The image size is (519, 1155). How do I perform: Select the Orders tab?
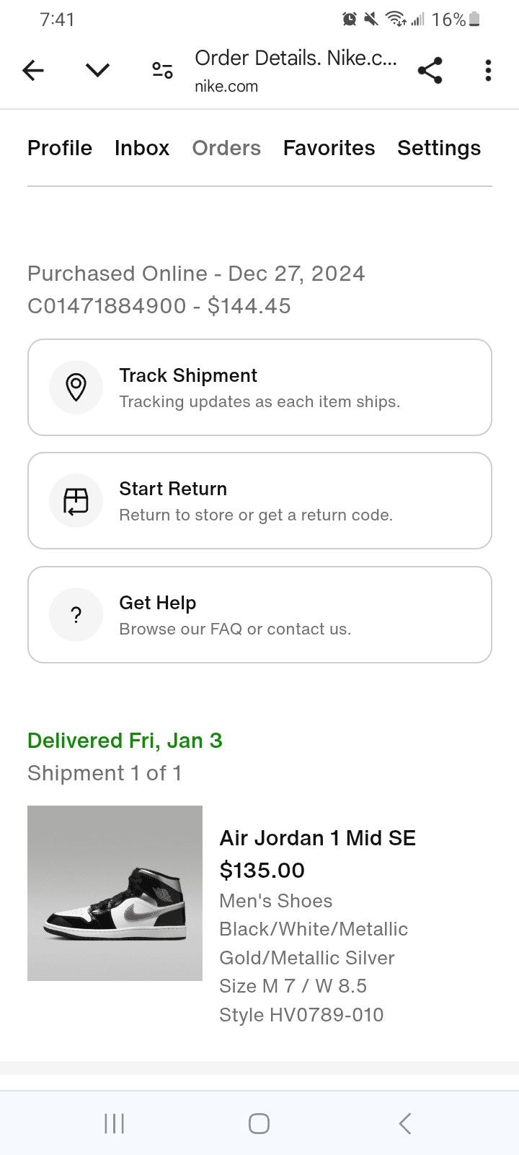pyautogui.click(x=226, y=148)
